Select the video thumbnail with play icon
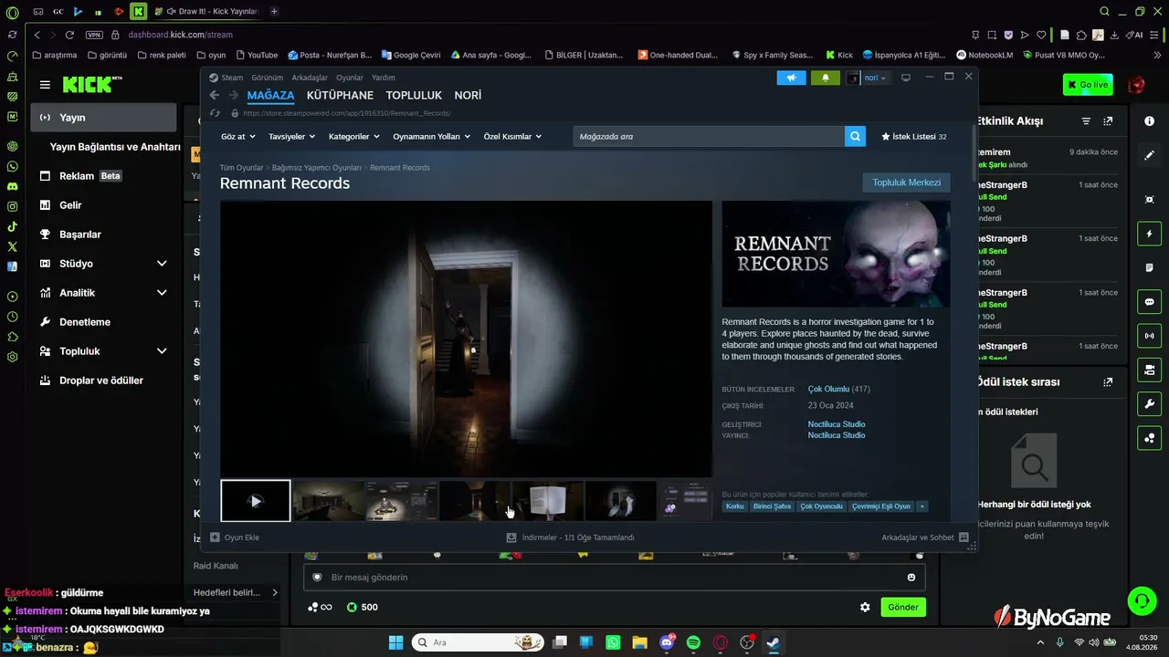This screenshot has width=1169, height=657. [256, 501]
